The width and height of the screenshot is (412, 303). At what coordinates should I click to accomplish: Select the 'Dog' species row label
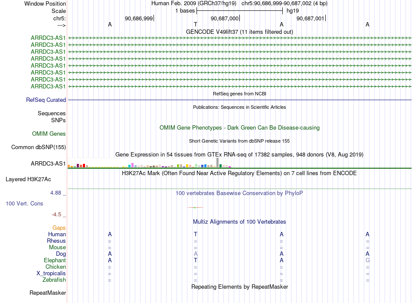[61, 254]
